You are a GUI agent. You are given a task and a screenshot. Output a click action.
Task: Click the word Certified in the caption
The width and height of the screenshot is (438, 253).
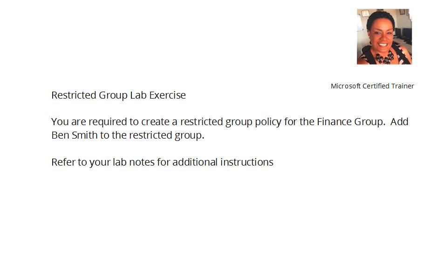click(376, 86)
